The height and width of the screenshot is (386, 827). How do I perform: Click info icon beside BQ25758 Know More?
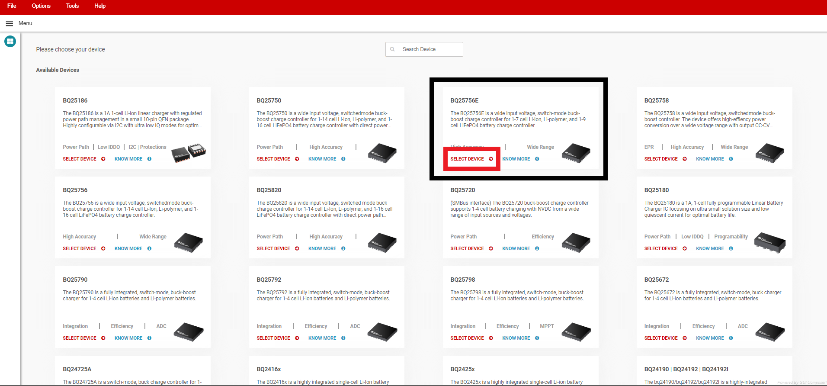pyautogui.click(x=731, y=159)
